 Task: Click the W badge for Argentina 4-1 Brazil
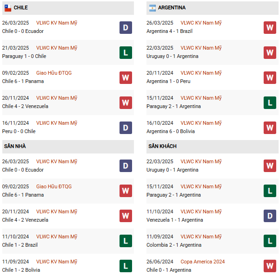[x=270, y=27]
